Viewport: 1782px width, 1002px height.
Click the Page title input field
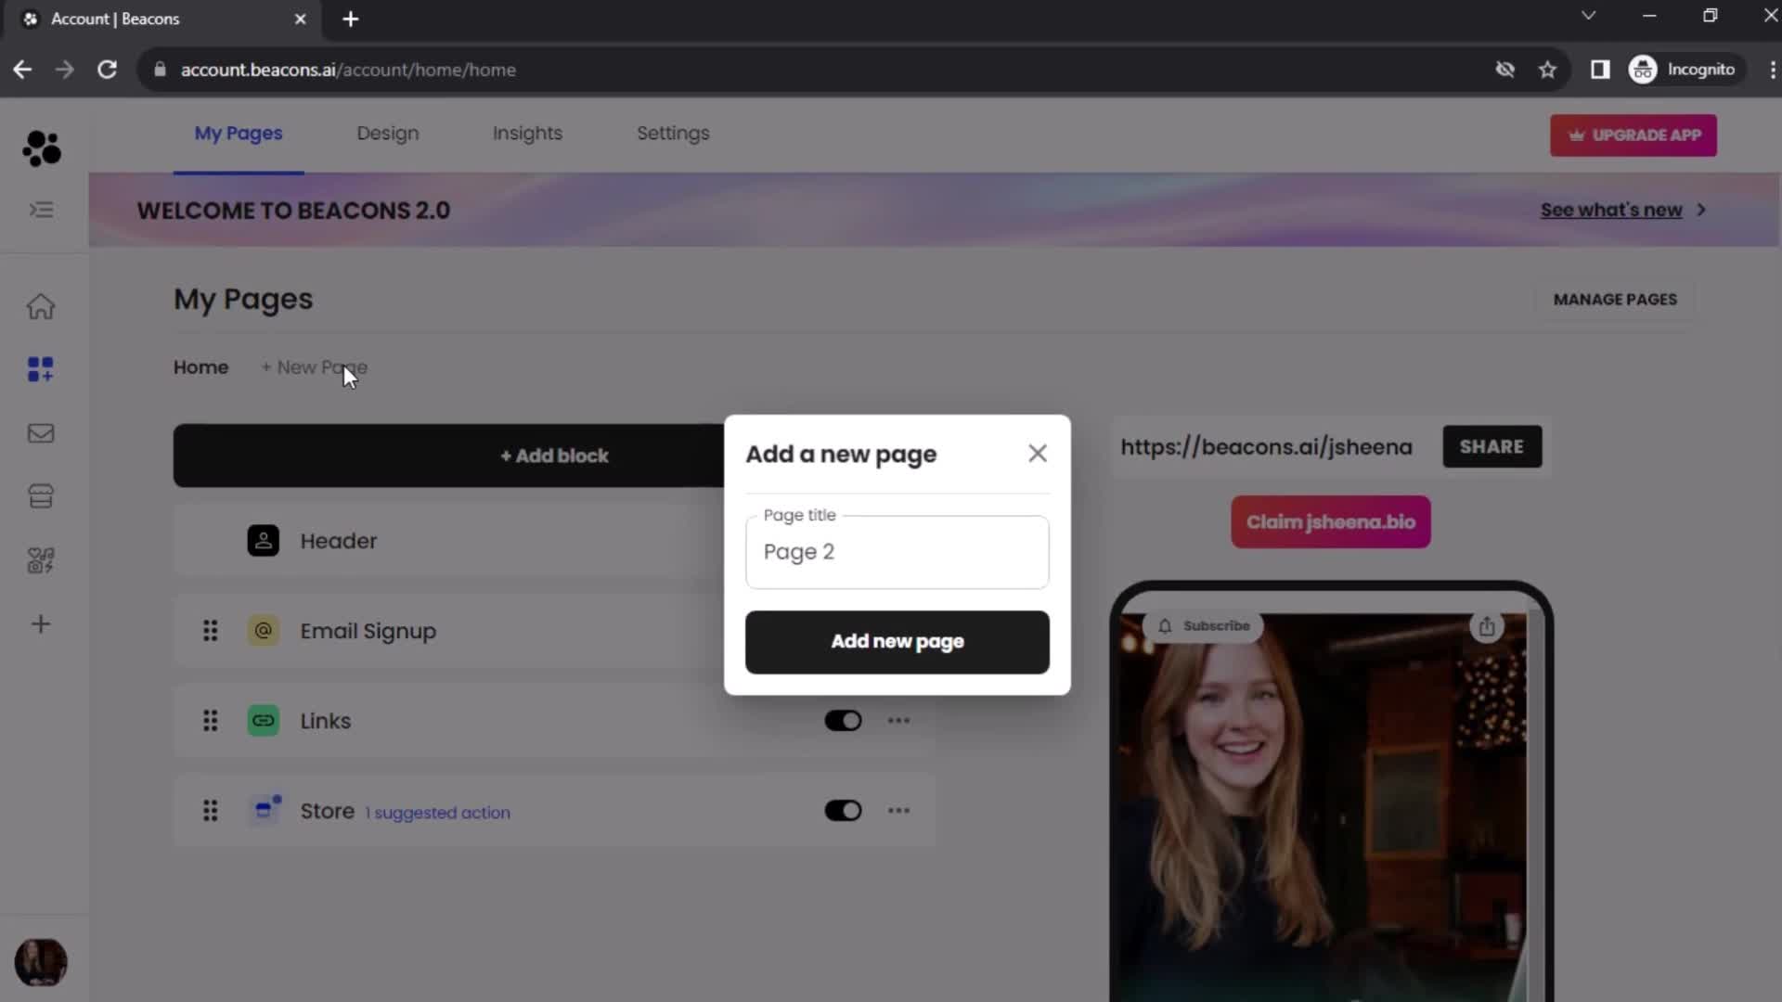coord(897,552)
